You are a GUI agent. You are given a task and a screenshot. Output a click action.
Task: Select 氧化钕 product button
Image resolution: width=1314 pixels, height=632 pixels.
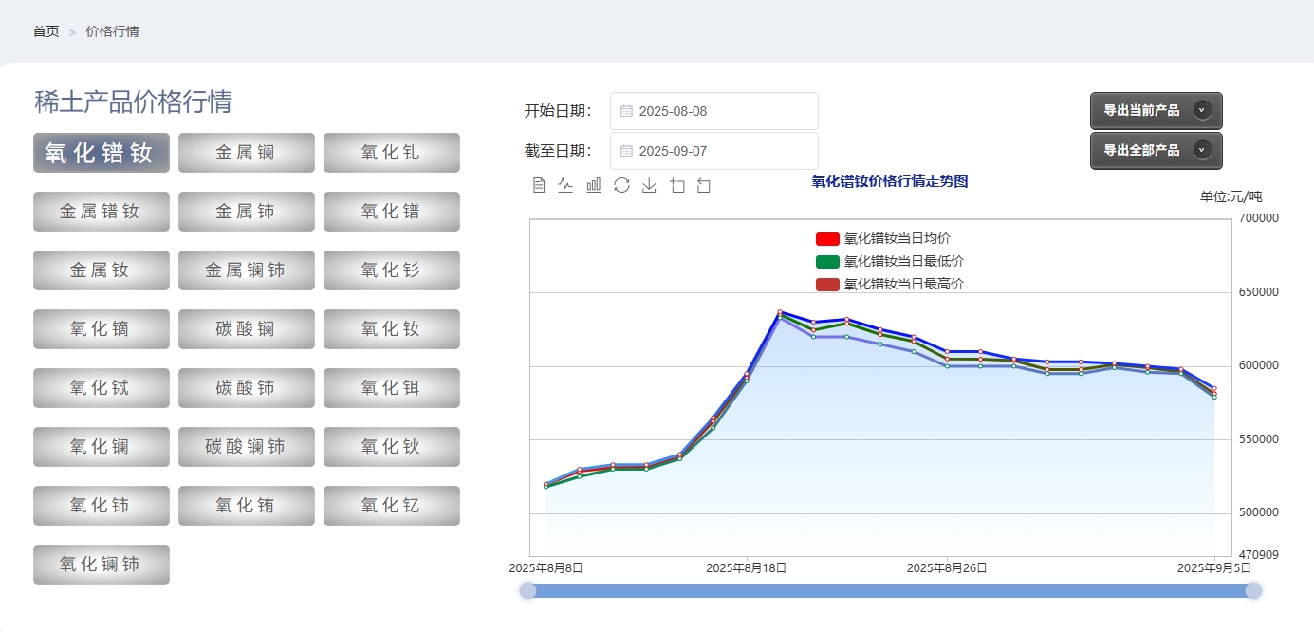point(392,329)
